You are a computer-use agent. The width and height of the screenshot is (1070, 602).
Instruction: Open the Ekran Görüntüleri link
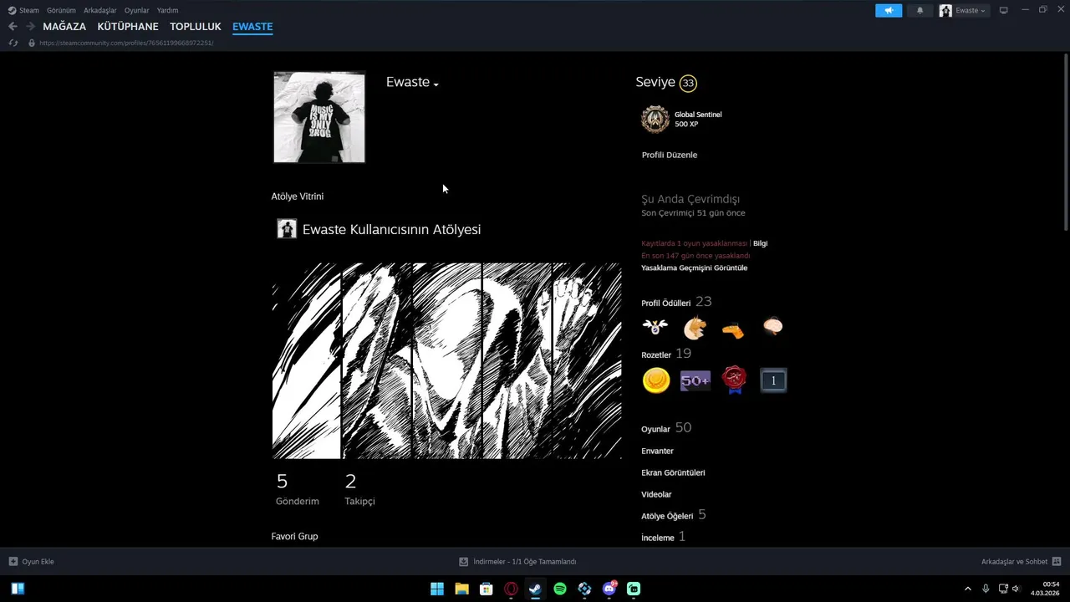(673, 472)
